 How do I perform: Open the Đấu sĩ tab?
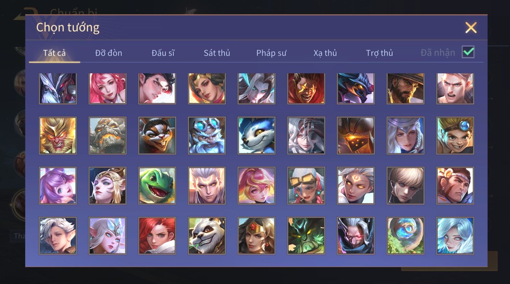pyautogui.click(x=163, y=53)
